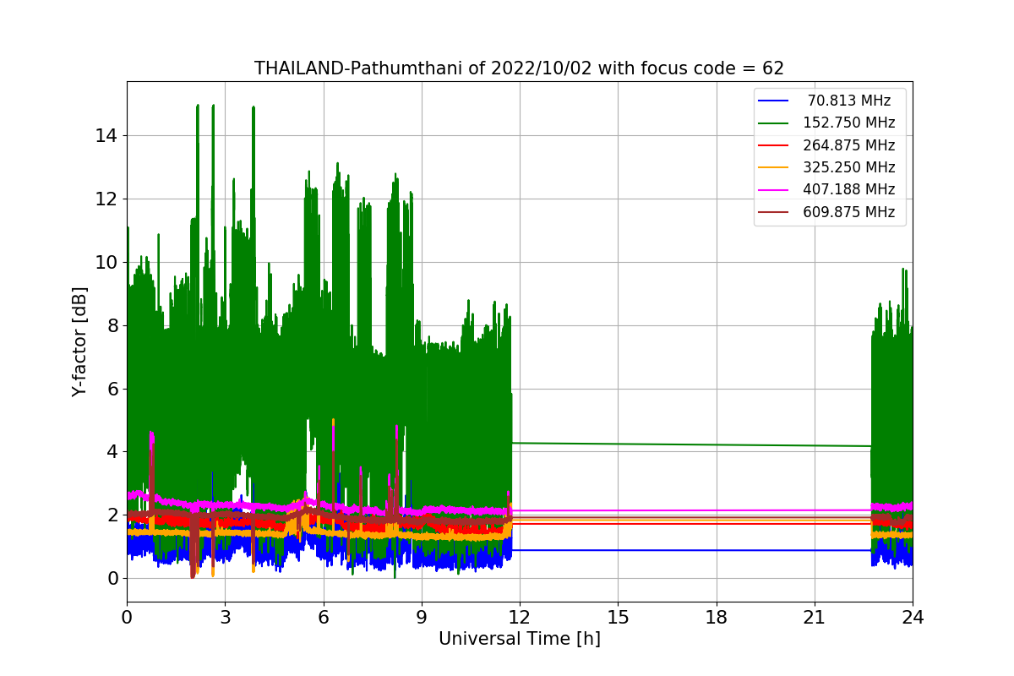Select the 264.875 MHz legend entry
Image resolution: width=1014 pixels, height=676 pixels.
(x=827, y=145)
